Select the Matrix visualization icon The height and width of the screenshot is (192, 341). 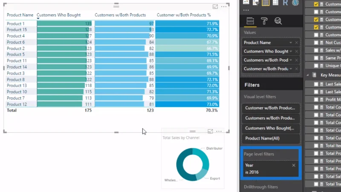tap(275, 3)
